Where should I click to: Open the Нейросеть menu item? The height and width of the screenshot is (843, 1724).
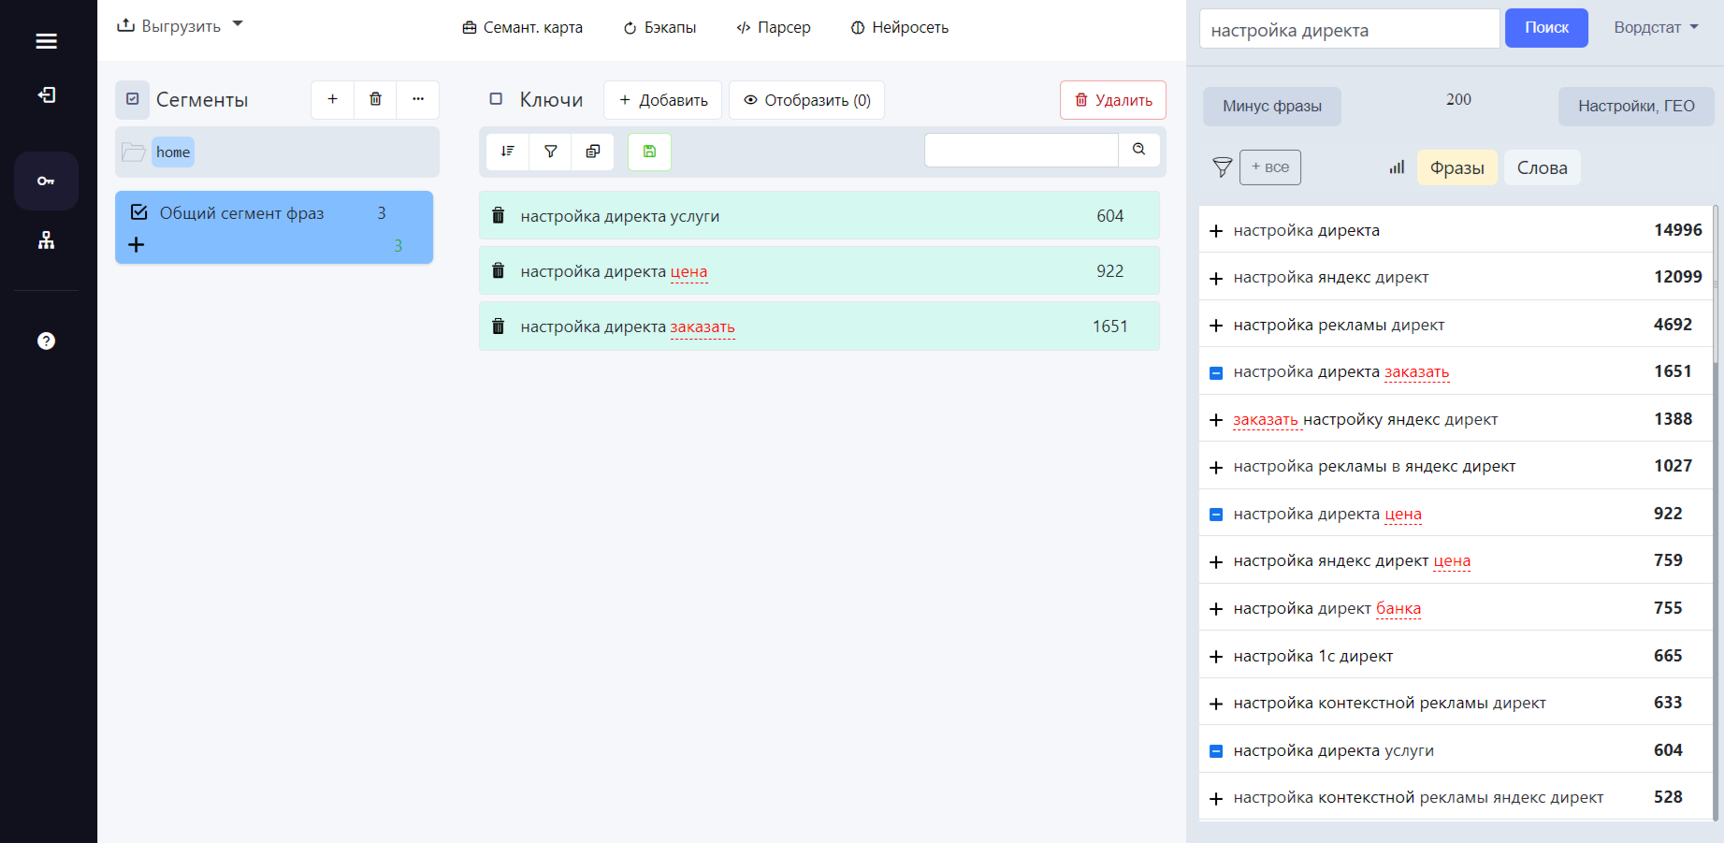point(899,27)
